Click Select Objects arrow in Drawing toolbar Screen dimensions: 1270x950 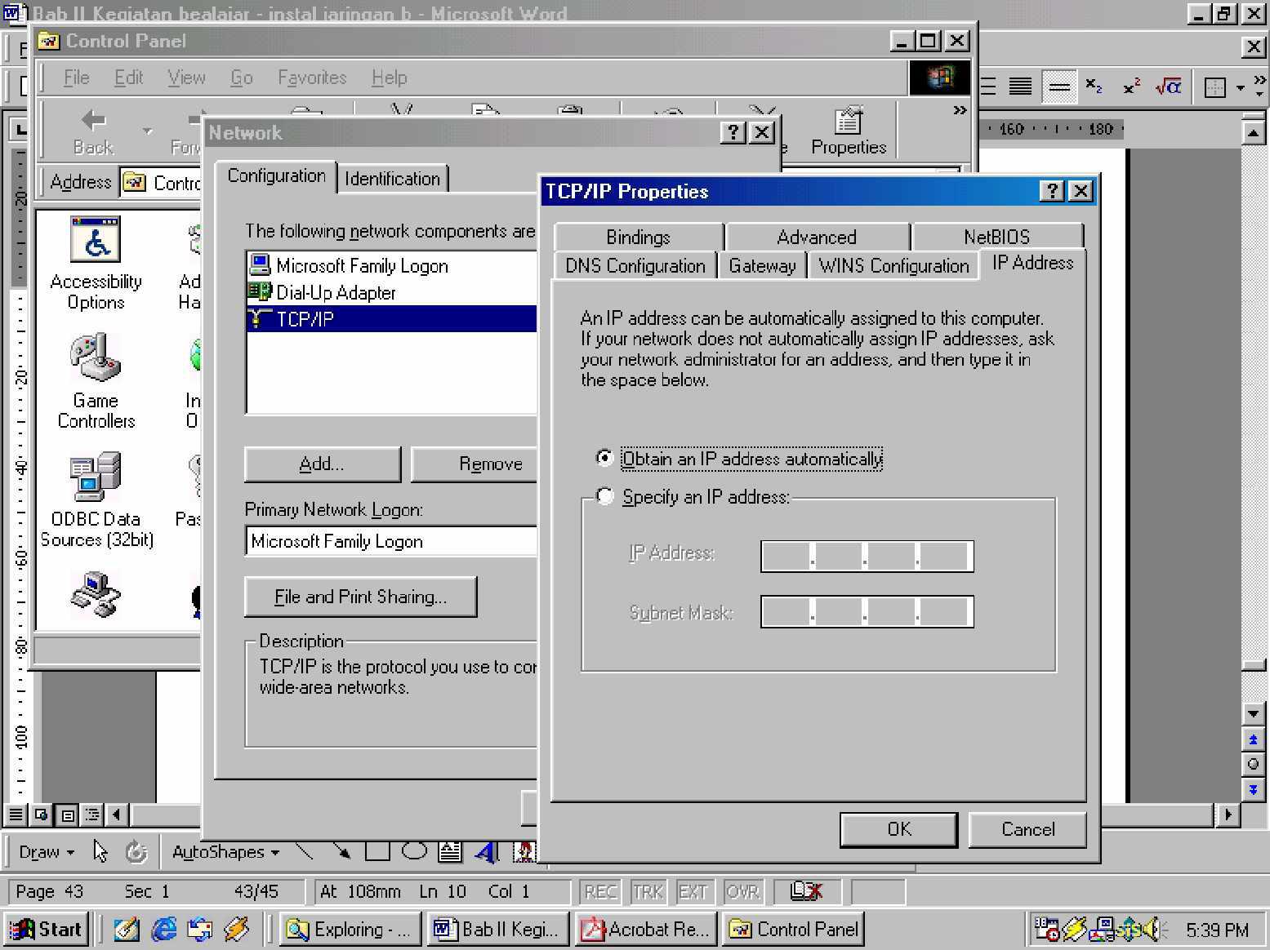click(100, 851)
